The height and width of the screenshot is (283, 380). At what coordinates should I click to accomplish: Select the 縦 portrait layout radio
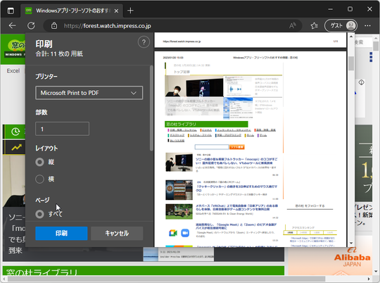pos(39,162)
